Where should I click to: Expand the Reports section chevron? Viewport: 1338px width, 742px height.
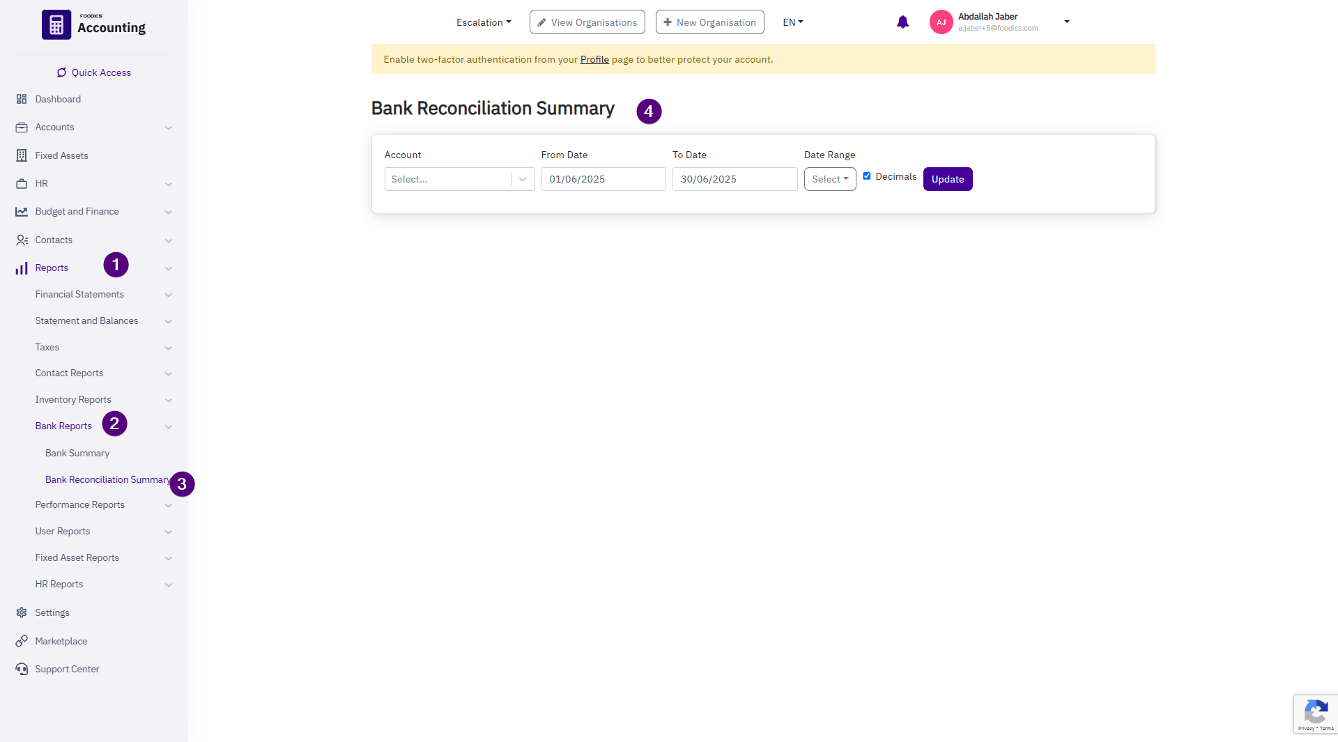click(x=168, y=268)
